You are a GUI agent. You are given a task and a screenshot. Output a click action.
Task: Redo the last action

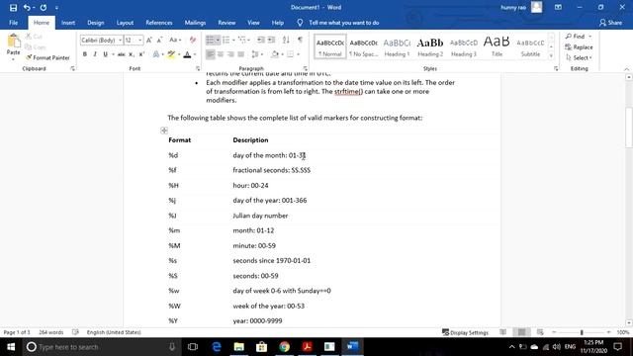(44, 8)
